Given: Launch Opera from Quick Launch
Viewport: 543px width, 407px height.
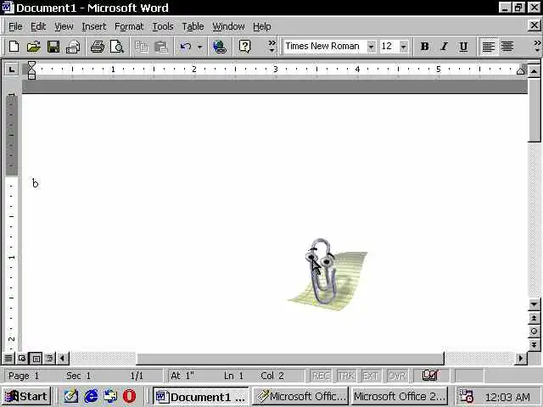Looking at the screenshot, I should coord(130,396).
